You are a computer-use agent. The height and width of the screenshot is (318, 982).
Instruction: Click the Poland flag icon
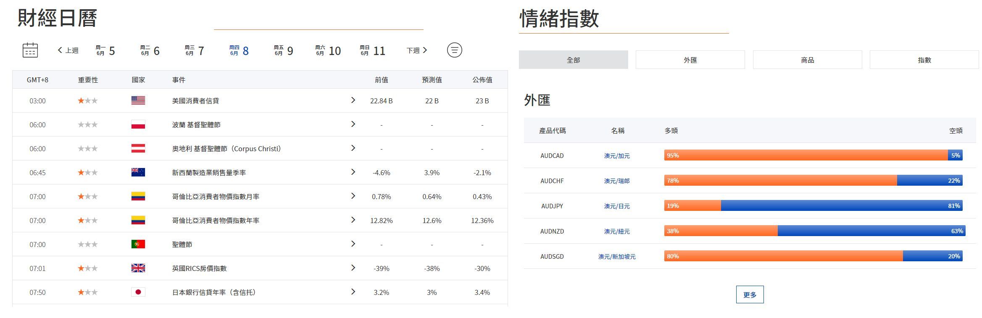point(138,124)
